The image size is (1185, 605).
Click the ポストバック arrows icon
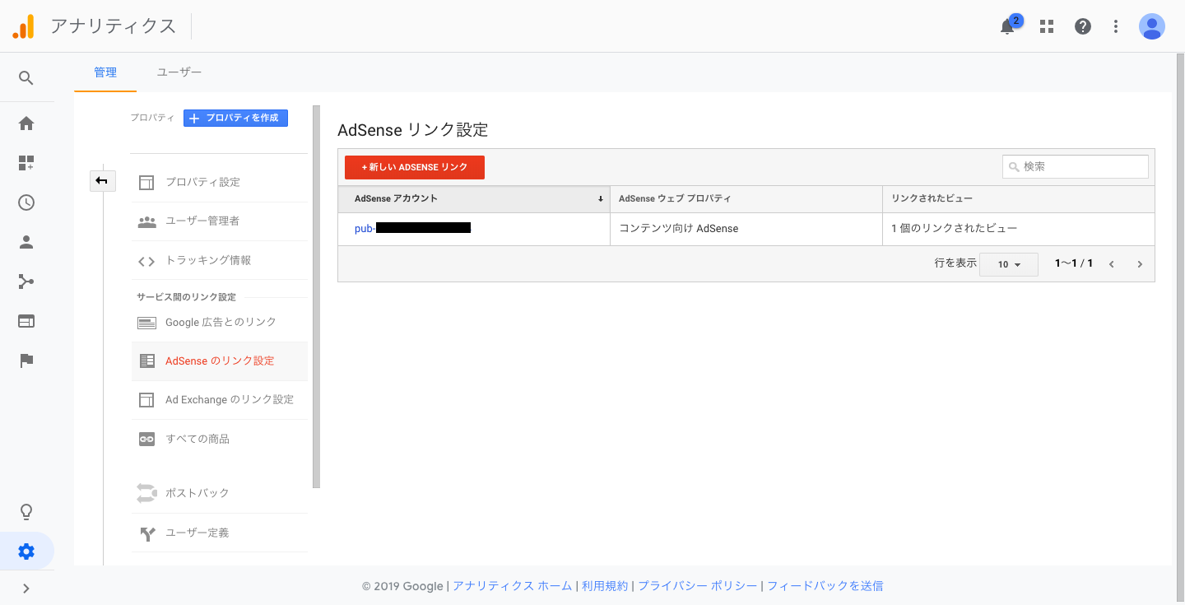tap(146, 493)
